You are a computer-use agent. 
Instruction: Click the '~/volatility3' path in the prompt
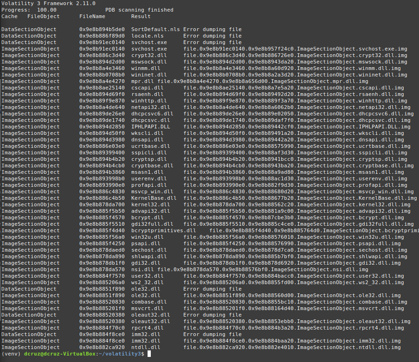(x=120, y=354)
